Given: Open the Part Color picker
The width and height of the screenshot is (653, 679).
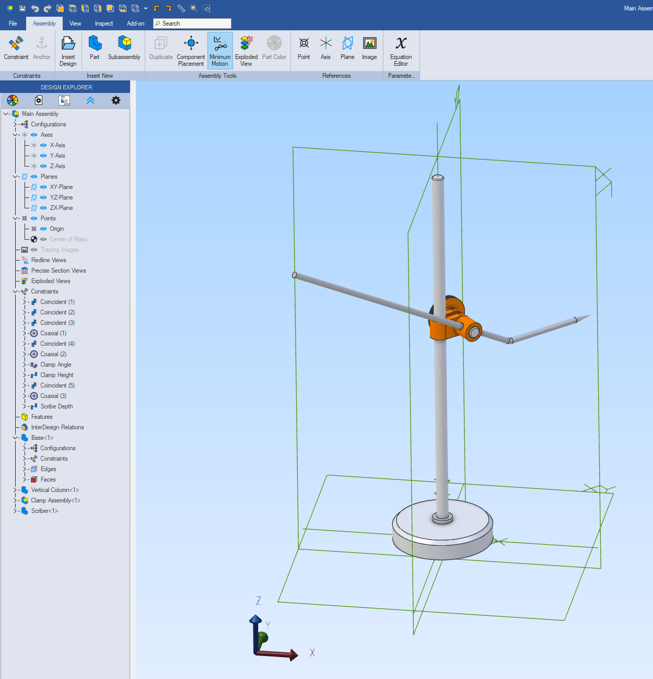Looking at the screenshot, I should (x=274, y=48).
